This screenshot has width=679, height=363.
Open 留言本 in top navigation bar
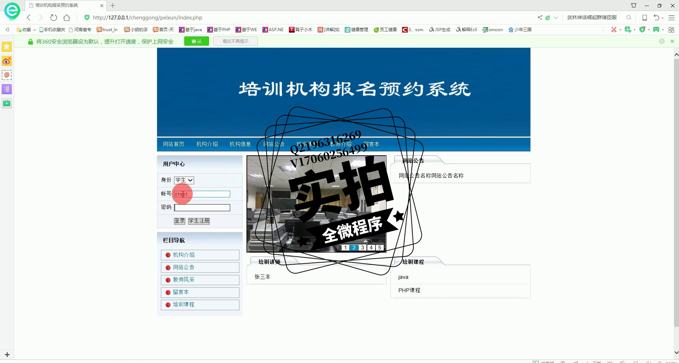[371, 144]
